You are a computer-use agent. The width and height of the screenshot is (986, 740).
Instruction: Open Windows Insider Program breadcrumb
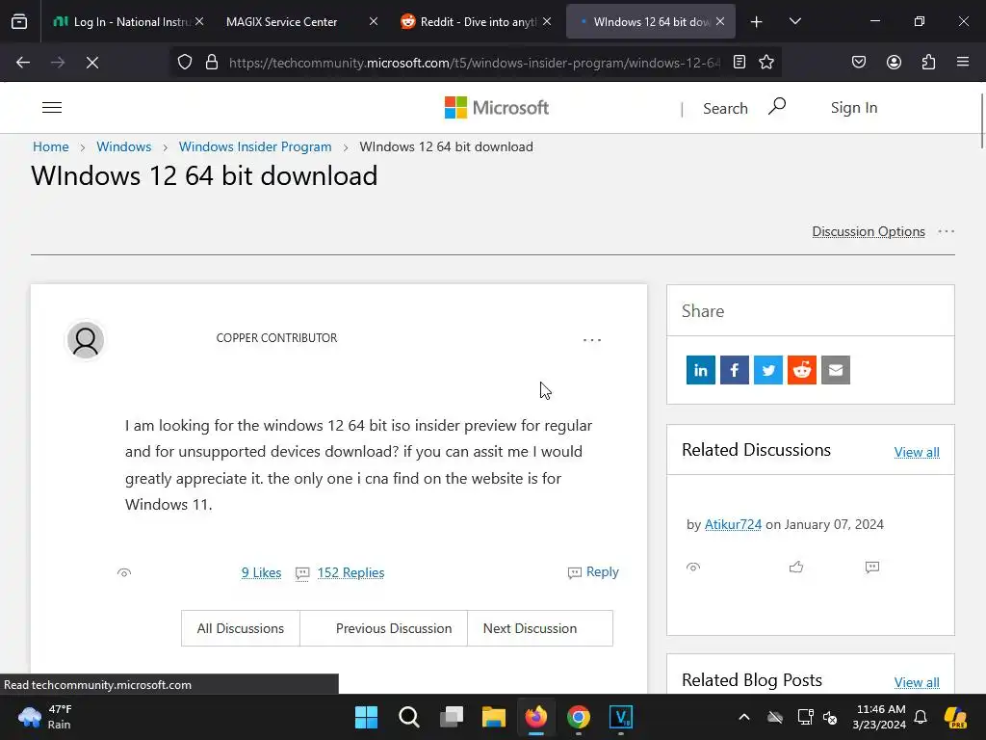pyautogui.click(x=254, y=146)
